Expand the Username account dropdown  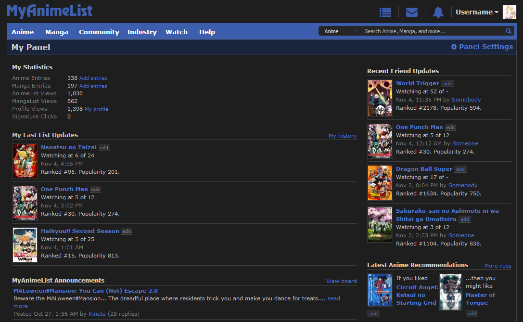(477, 12)
